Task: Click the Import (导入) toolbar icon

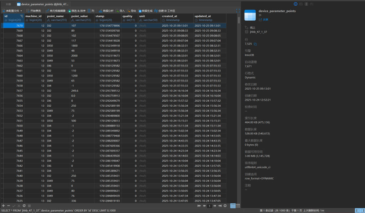Action: (120, 11)
